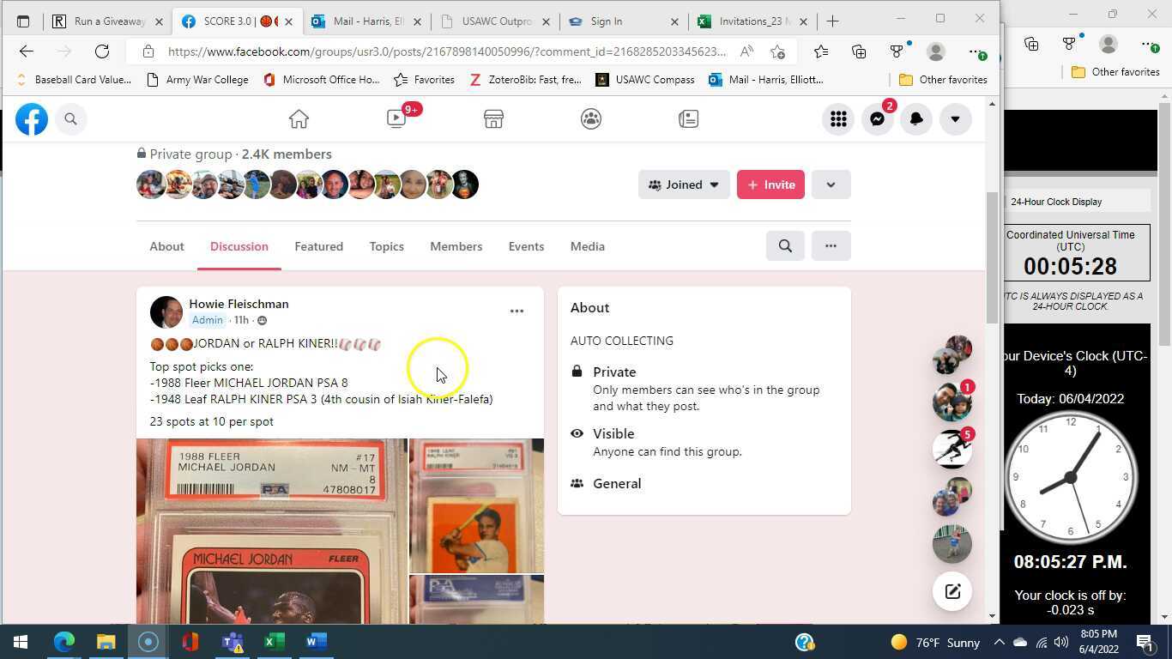This screenshot has width=1172, height=659.
Task: Click the Invite button
Action: click(770, 184)
